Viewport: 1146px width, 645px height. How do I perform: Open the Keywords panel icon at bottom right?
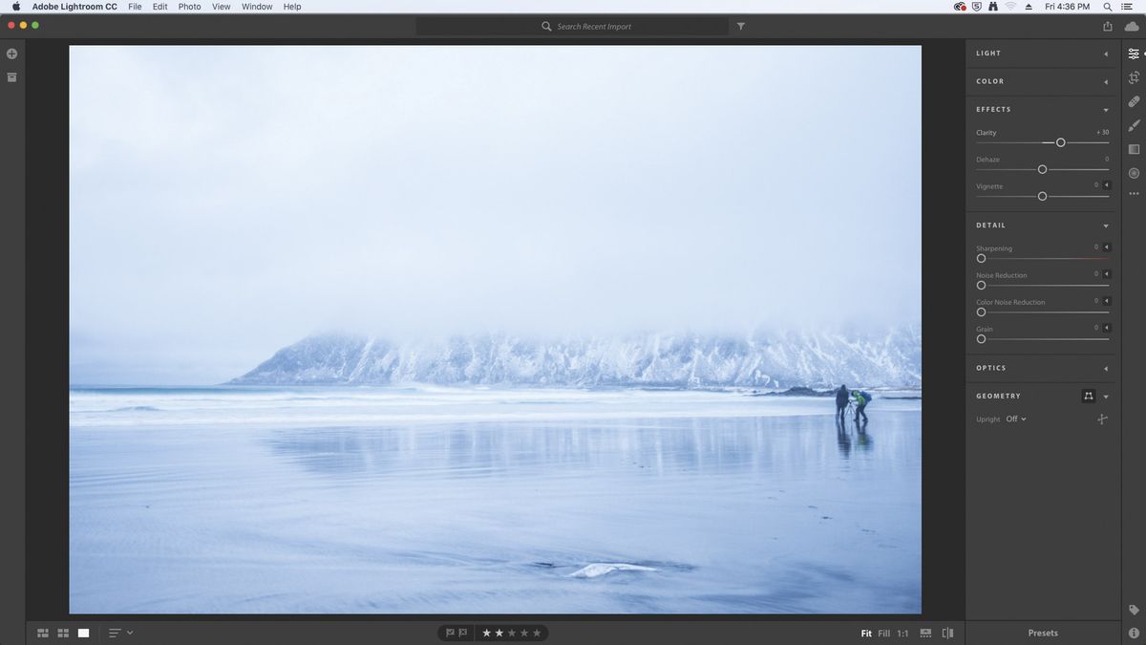click(1135, 609)
